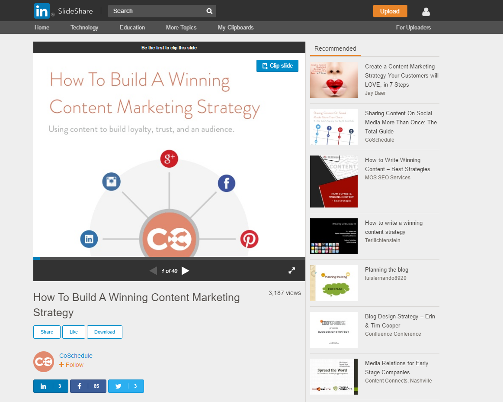Image resolution: width=503 pixels, height=402 pixels.
Task: Switch to the Technology tab
Action: pyautogui.click(x=84, y=27)
